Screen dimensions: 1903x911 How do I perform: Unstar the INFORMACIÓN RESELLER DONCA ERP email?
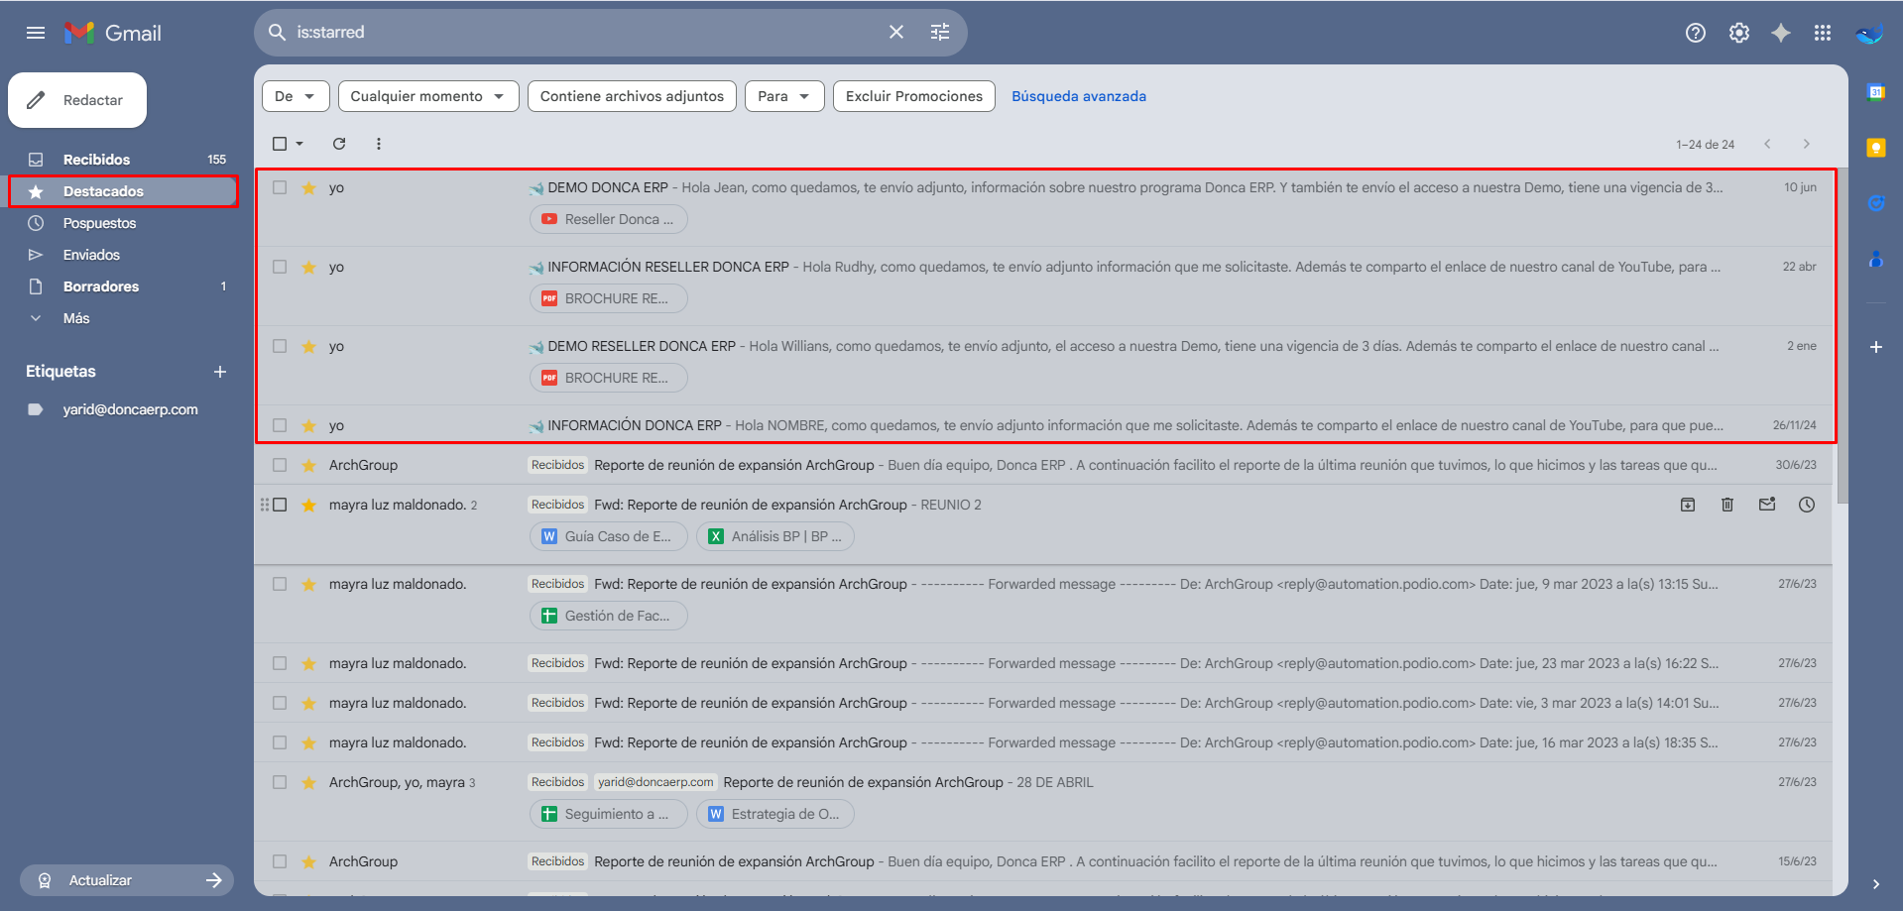coord(308,267)
